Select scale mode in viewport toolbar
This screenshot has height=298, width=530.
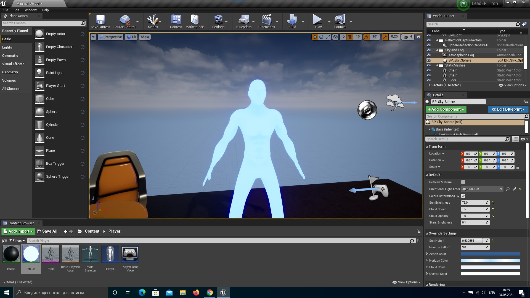tap(328, 37)
